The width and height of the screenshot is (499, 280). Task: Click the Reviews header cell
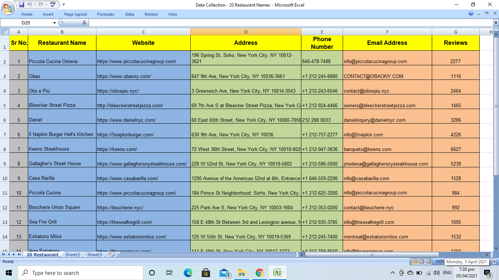point(456,43)
